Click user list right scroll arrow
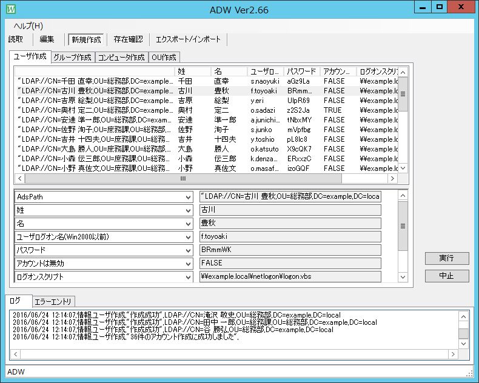 click(x=392, y=179)
